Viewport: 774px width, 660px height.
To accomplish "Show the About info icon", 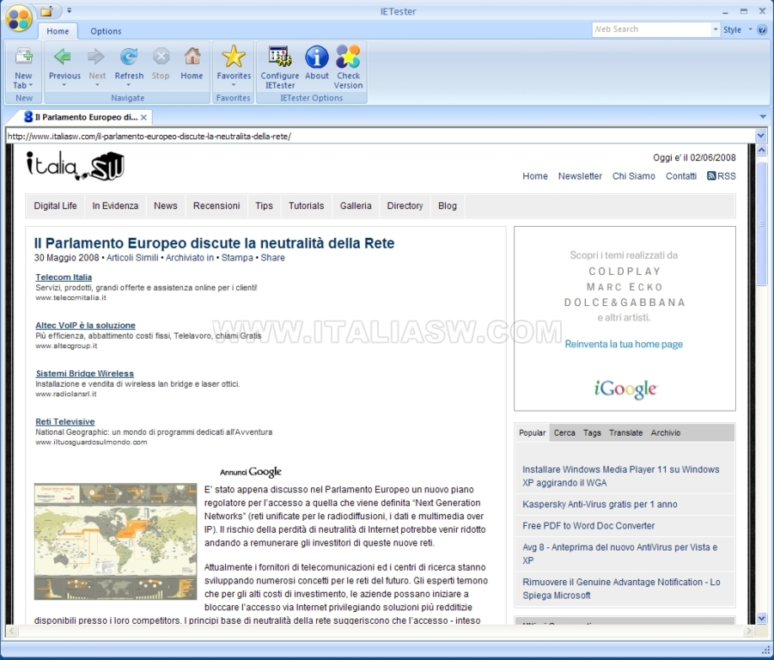I will point(317,56).
